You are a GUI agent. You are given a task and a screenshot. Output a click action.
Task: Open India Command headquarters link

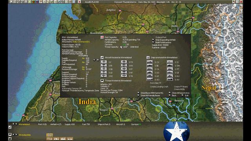pyautogui.click(x=81, y=42)
